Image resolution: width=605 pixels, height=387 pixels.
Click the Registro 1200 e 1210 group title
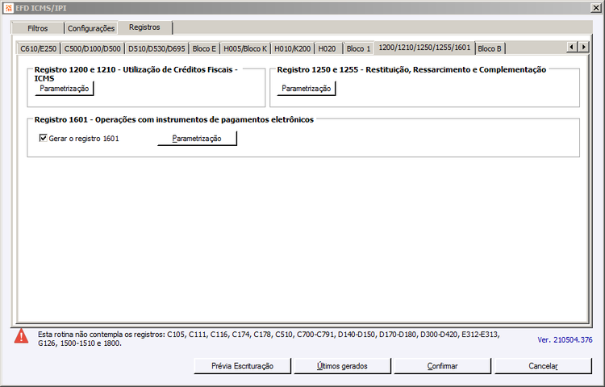click(136, 73)
